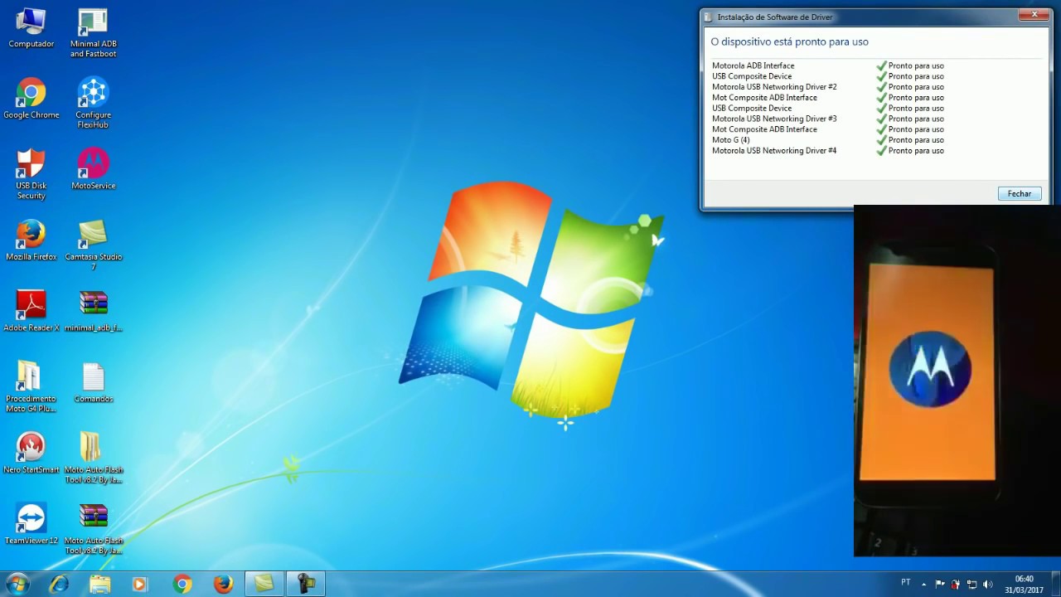Select 'Moto G (4)' device row
Viewport: 1061px width, 597px height.
point(829,140)
